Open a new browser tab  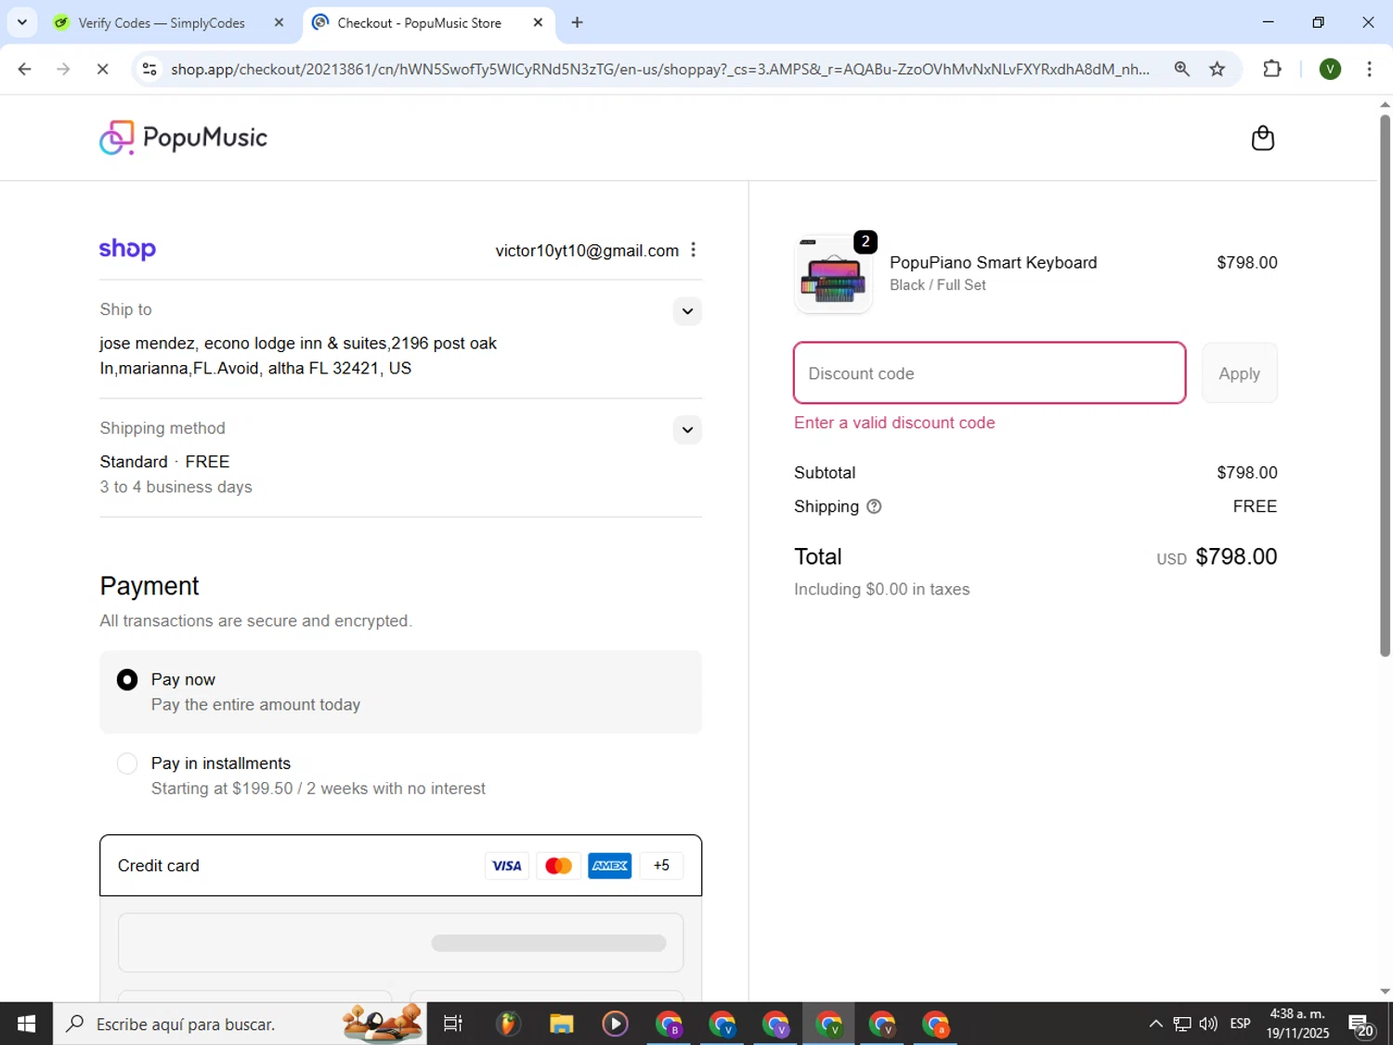(x=577, y=22)
